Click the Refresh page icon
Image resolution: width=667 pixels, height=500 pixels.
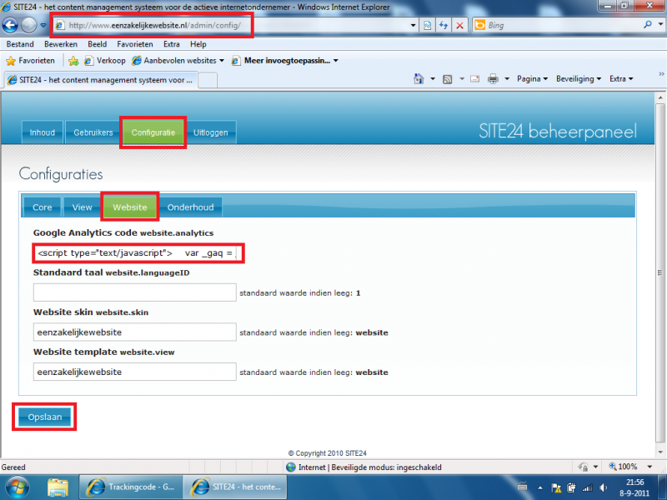click(444, 26)
